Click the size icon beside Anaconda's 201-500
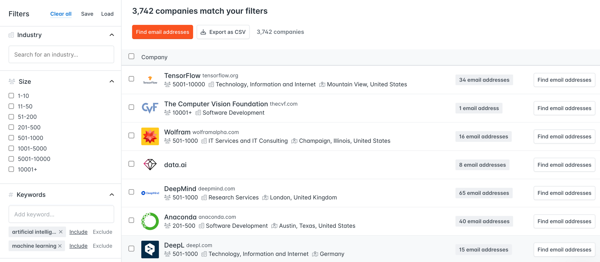Viewport: 600px width, 262px height. click(x=167, y=226)
